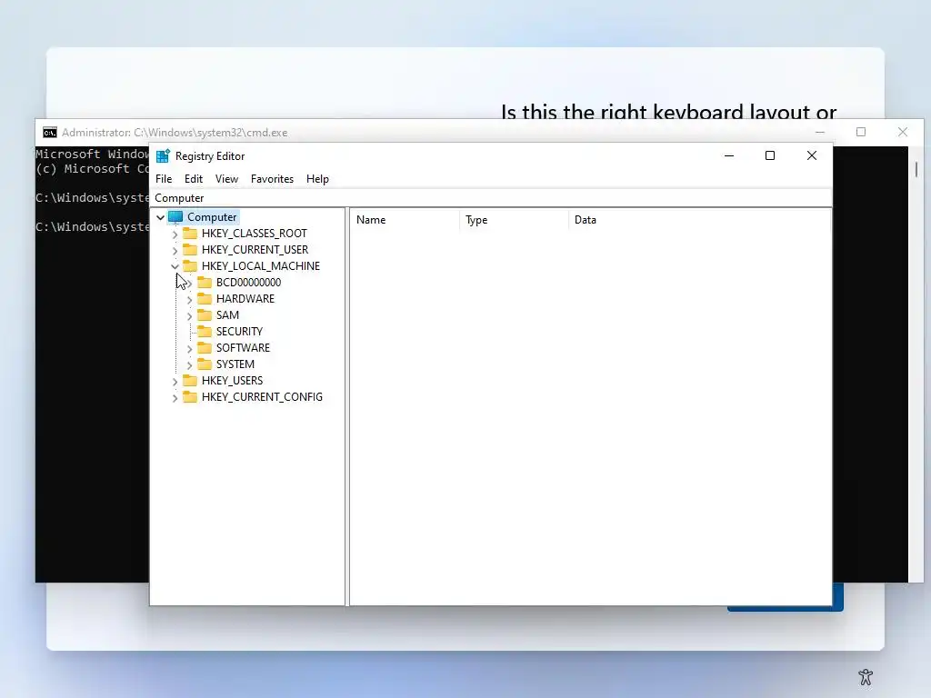Click the Computer monitor icon in tree
This screenshot has width=931, height=698.
click(x=175, y=216)
